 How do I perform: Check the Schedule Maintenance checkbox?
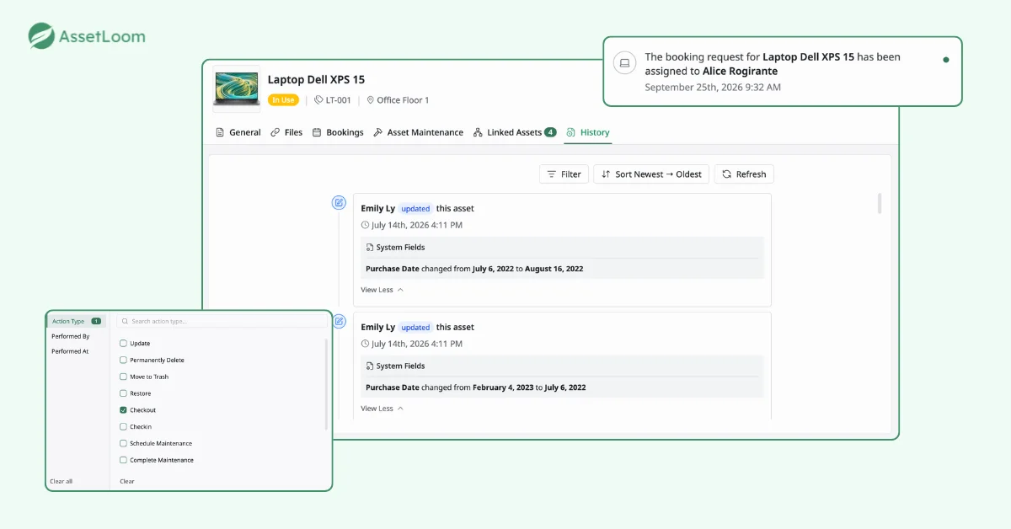(x=124, y=443)
